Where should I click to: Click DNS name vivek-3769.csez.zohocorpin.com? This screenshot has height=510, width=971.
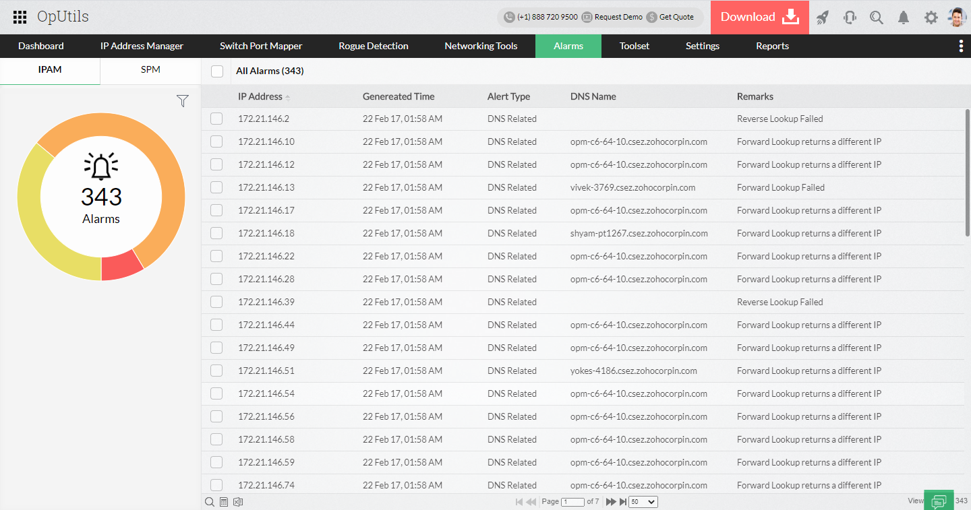632,187
